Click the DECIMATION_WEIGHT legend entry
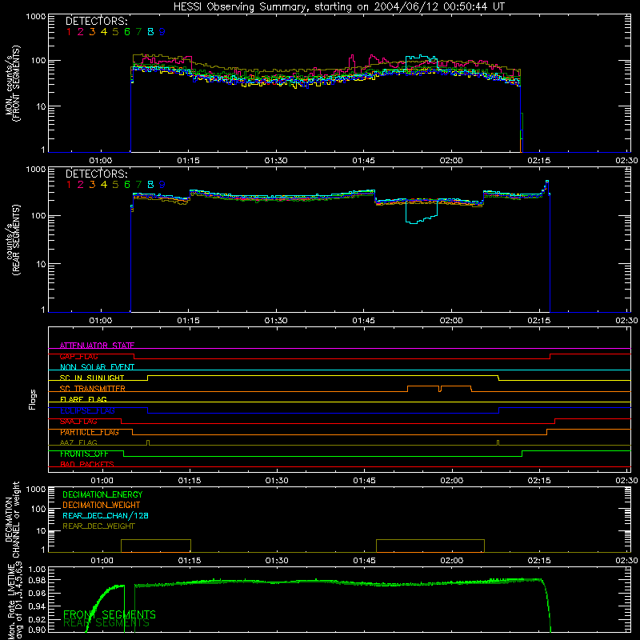The height and width of the screenshot is (640, 640). [x=102, y=506]
